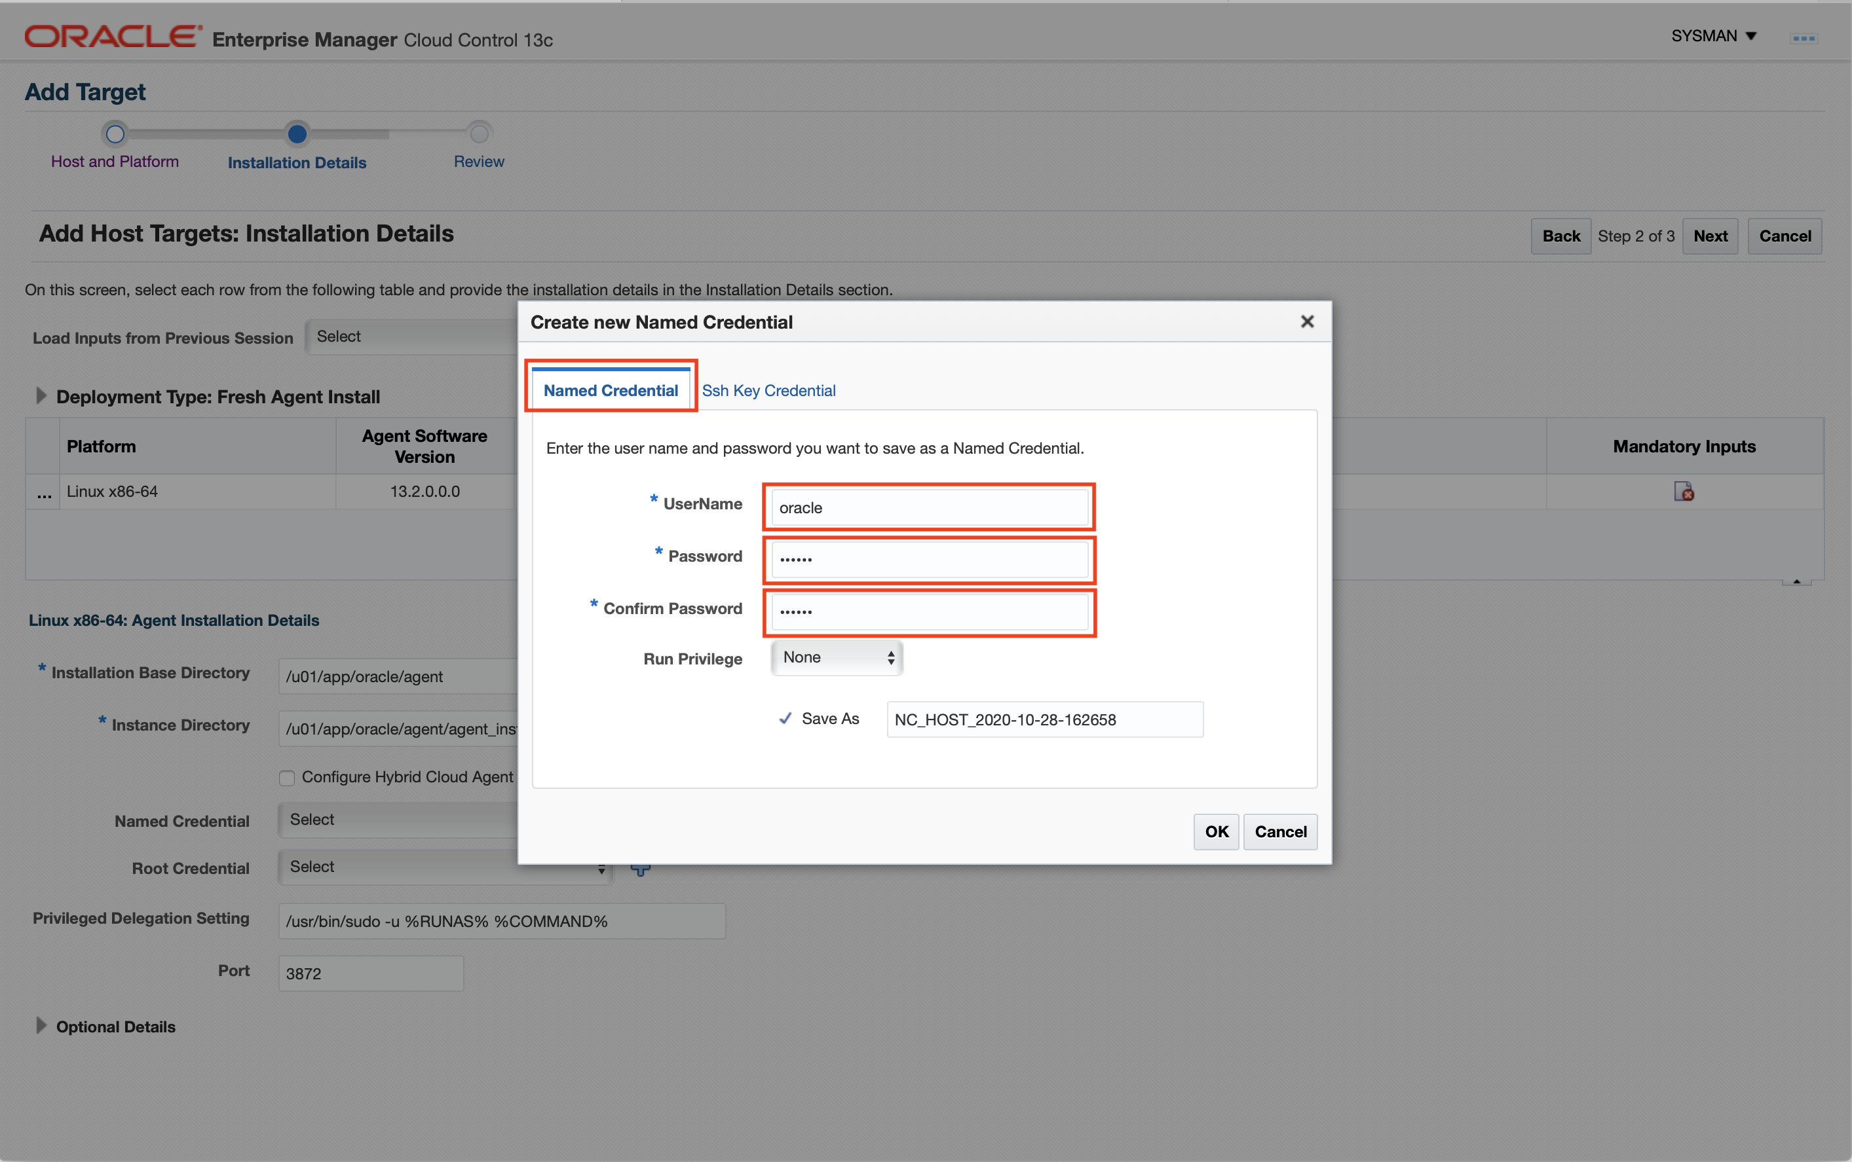Enable Configure Hybrid Cloud Agent checkbox
Image resolution: width=1852 pixels, height=1162 pixels.
coord(287,778)
